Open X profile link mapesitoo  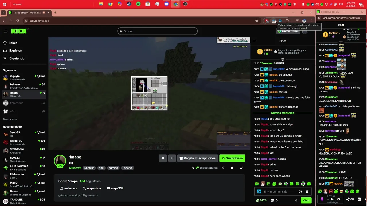pos(92,188)
